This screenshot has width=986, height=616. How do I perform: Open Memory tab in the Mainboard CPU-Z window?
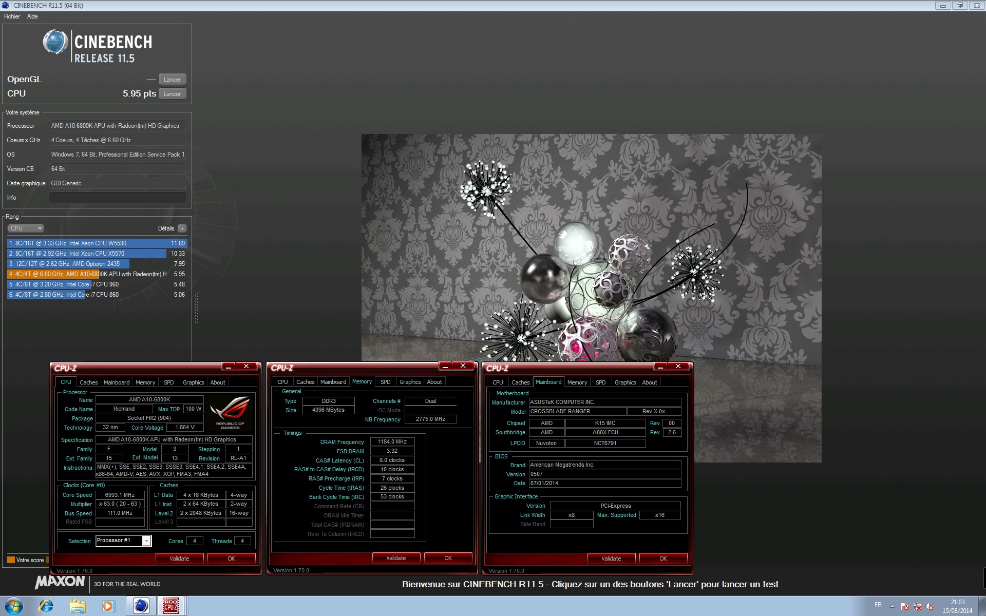[577, 382]
